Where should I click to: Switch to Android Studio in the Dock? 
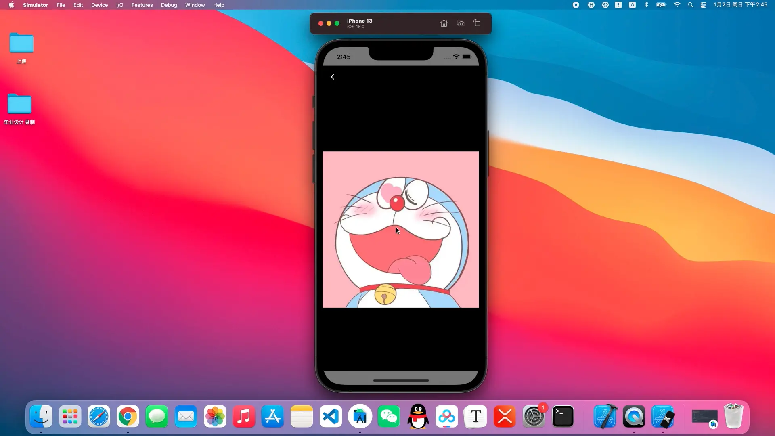(360, 416)
